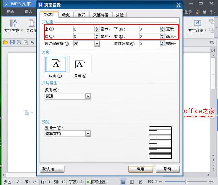Click the zoom in plus button
The width and height of the screenshot is (218, 185).
[x=211, y=182]
